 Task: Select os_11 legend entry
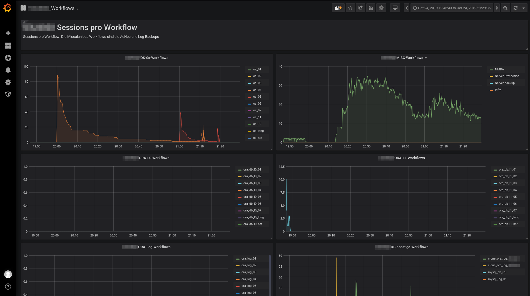(257, 117)
